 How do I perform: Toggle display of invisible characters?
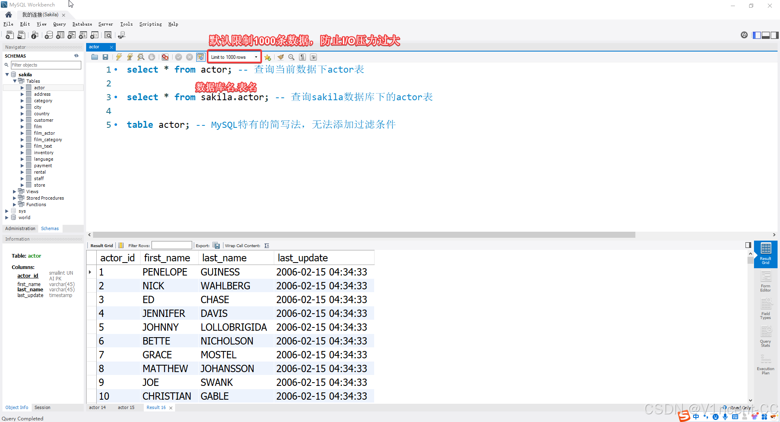302,57
